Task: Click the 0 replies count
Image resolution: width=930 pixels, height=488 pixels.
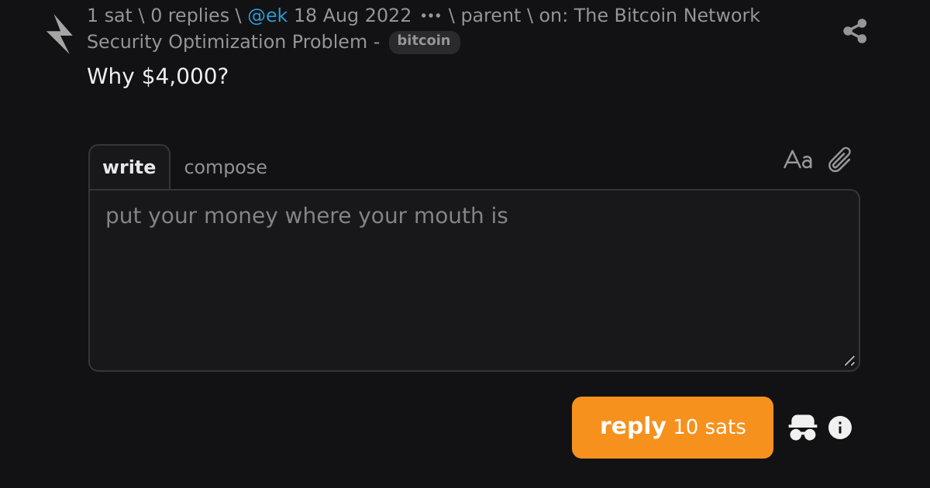Action: pyautogui.click(x=190, y=15)
